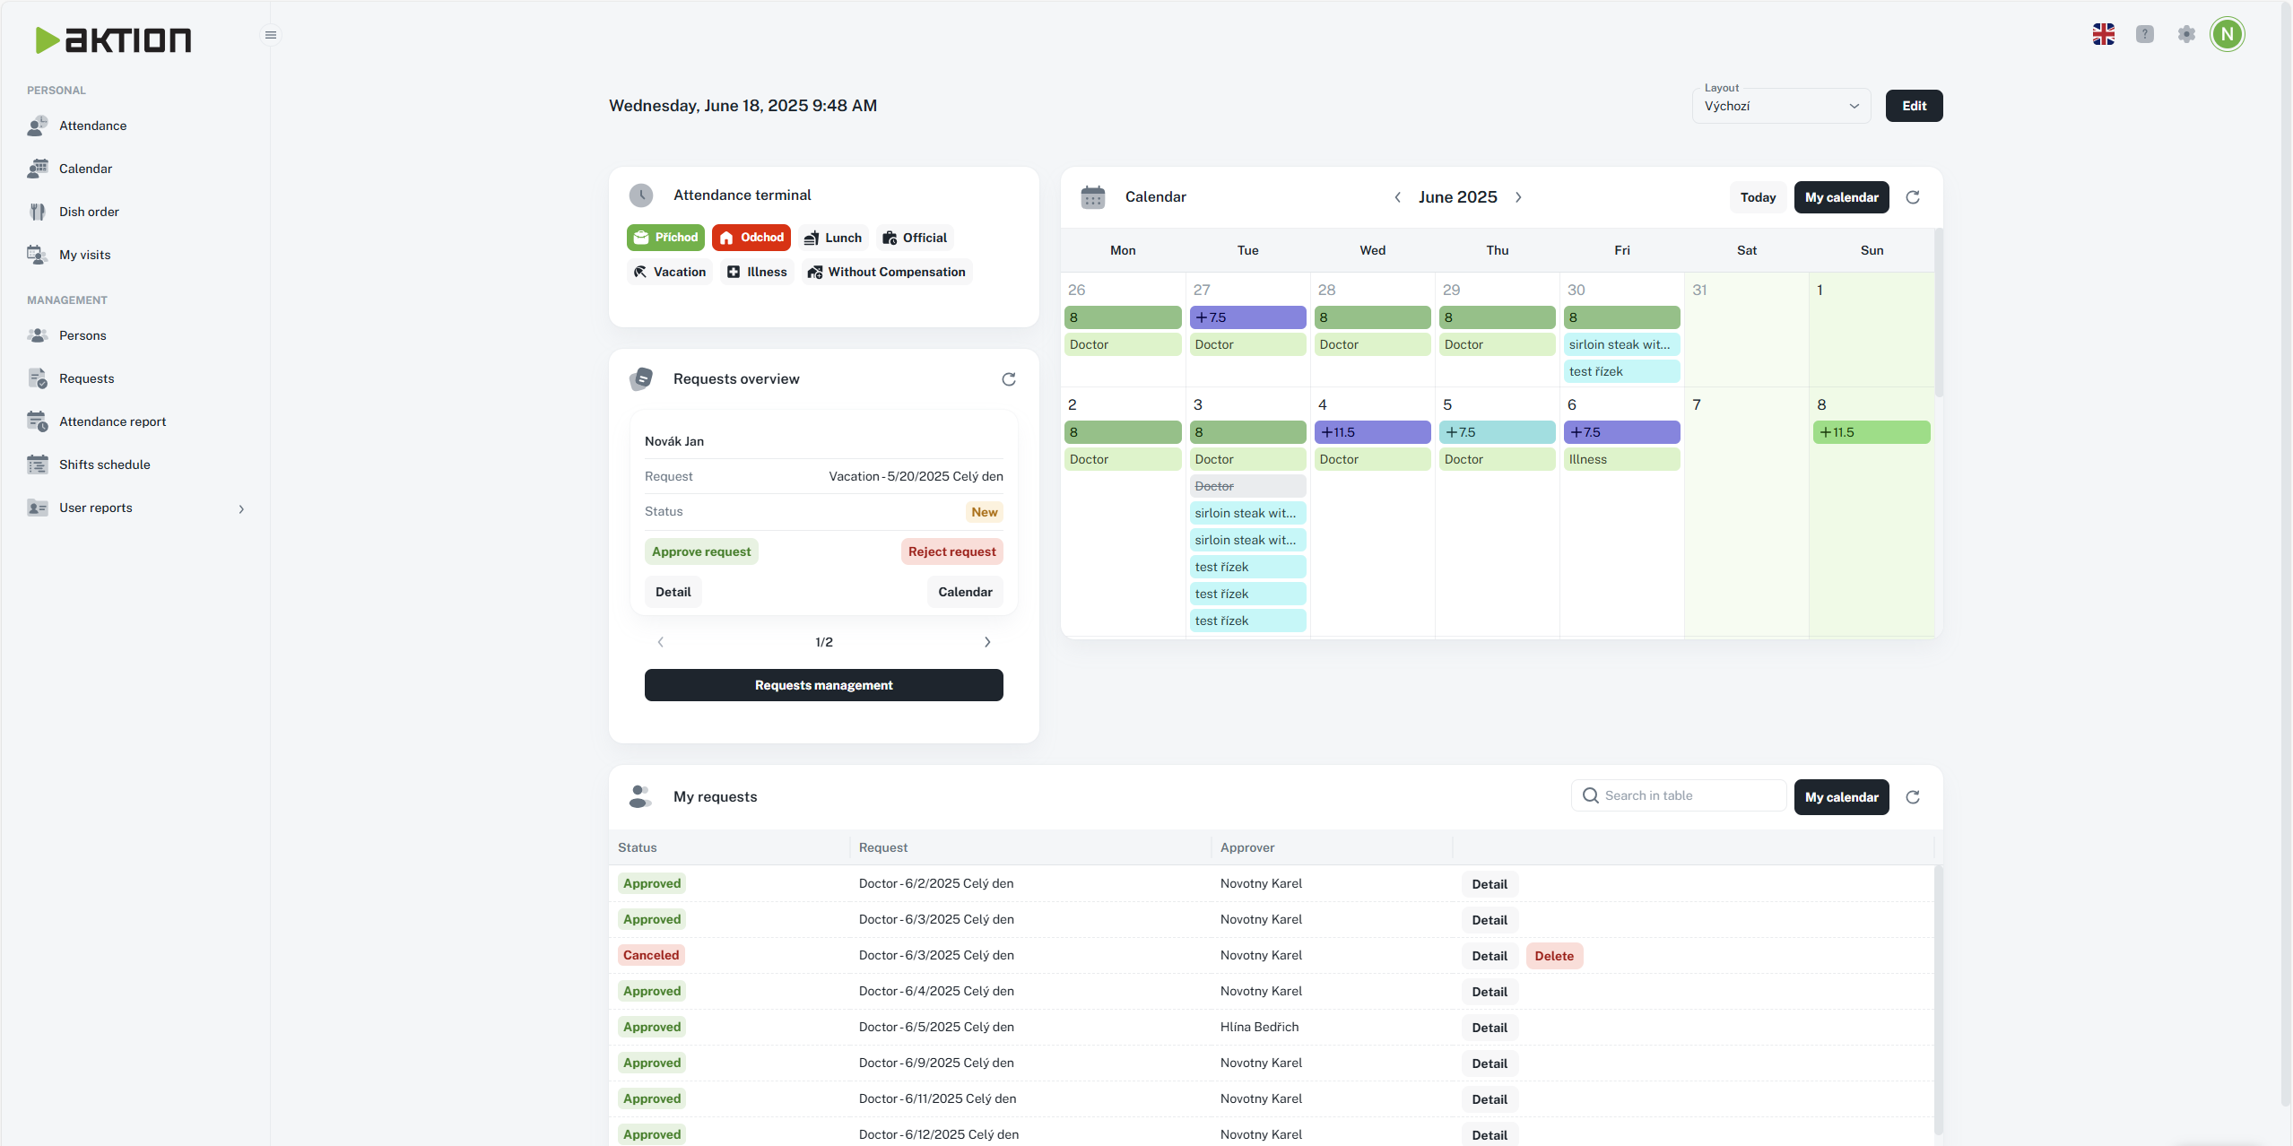Toggle My calendar in My requests
Viewport: 2293px width, 1146px height.
point(1840,797)
